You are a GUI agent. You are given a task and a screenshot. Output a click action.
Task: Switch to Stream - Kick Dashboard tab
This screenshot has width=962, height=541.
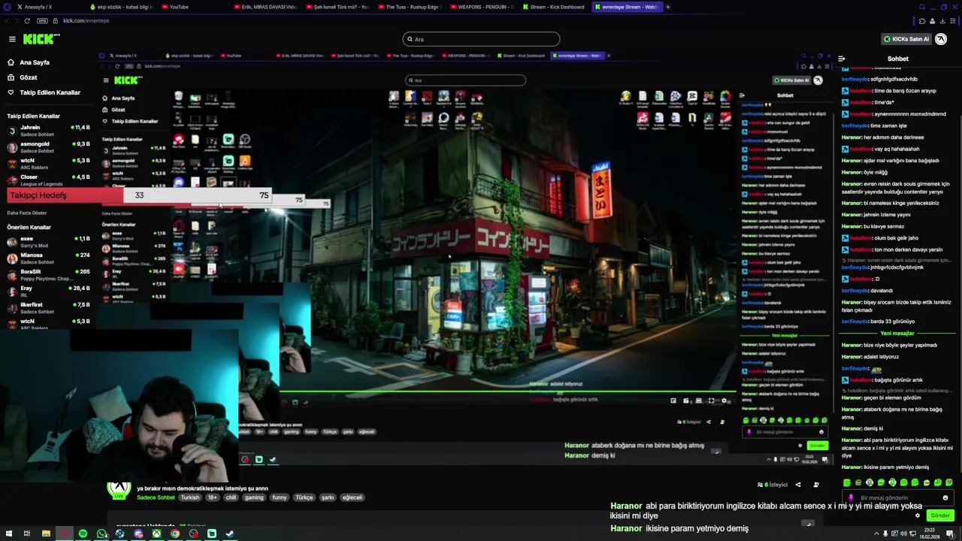pos(555,7)
